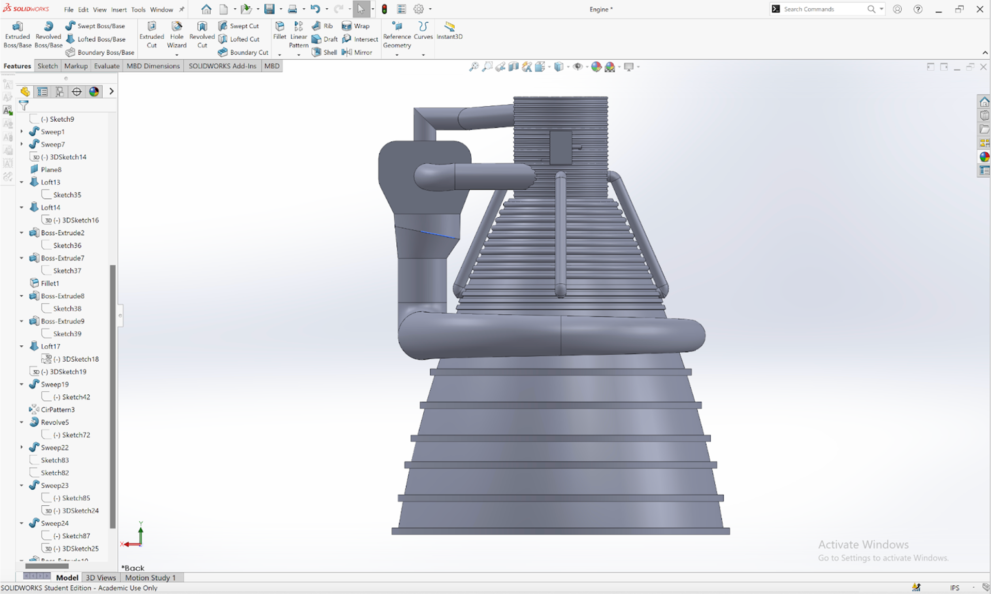
Task: Open Reference Geometry options
Action: [397, 35]
